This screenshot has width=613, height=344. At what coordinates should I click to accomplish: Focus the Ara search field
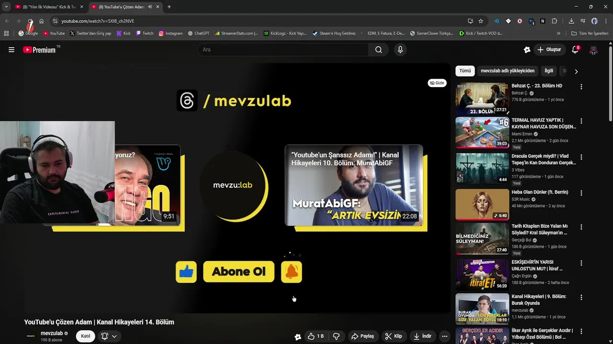click(283, 50)
